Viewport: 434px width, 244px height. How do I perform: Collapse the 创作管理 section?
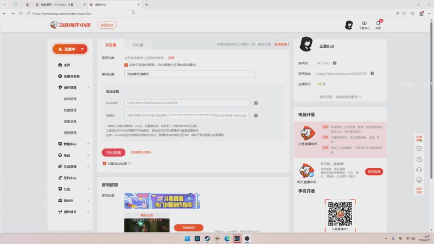pyautogui.click(x=88, y=88)
